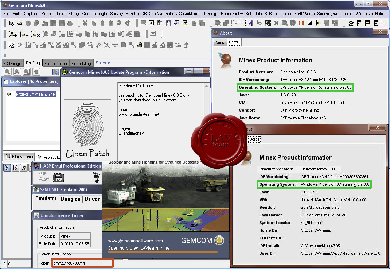Click the Finished status field
The image size is (390, 269).
(x=152, y=63)
